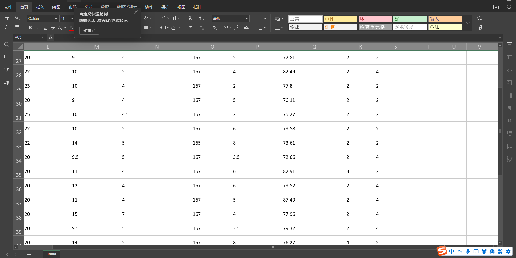Switch to the 绘图 tab
The width and height of the screenshot is (516, 258).
coord(56,7)
